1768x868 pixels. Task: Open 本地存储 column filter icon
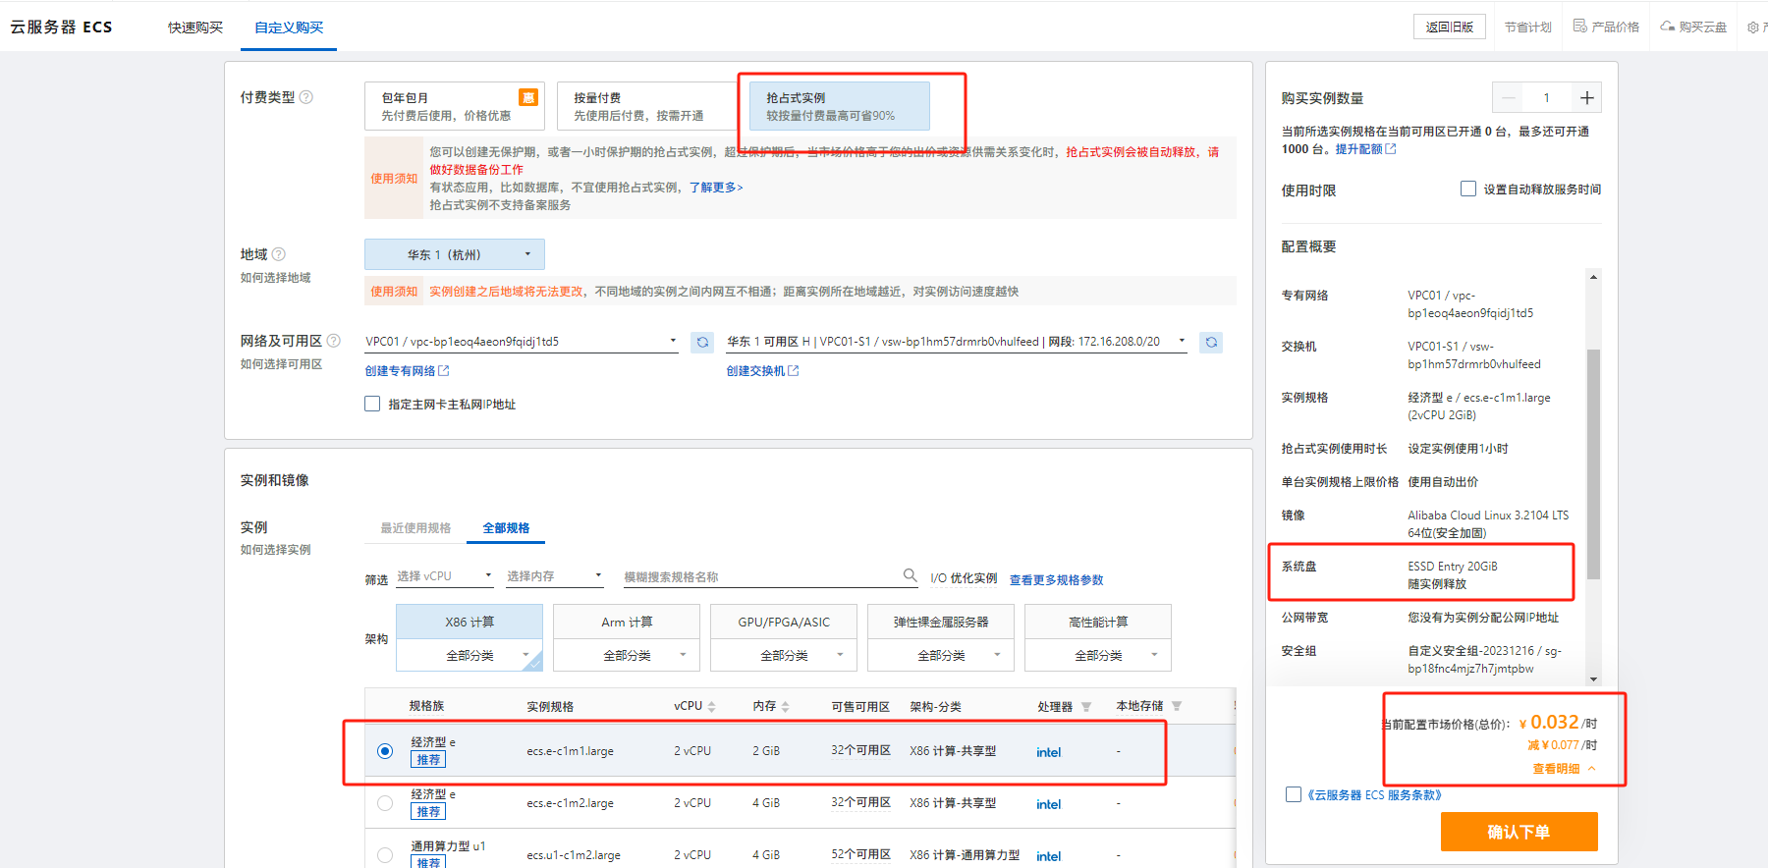click(1177, 706)
